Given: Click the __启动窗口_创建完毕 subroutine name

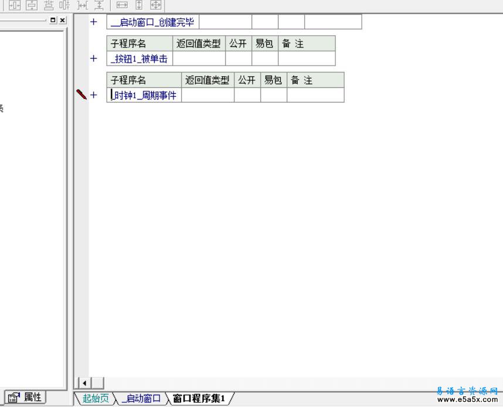Looking at the screenshot, I should pyautogui.click(x=152, y=22).
